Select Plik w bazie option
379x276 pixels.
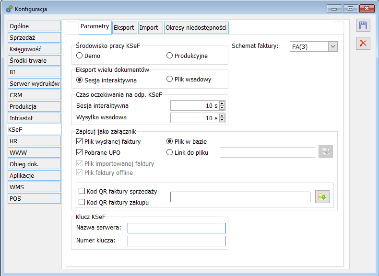(x=169, y=141)
